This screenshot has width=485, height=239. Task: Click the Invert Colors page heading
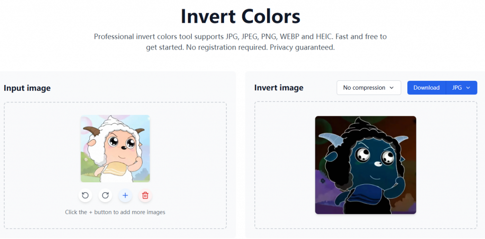tap(240, 17)
